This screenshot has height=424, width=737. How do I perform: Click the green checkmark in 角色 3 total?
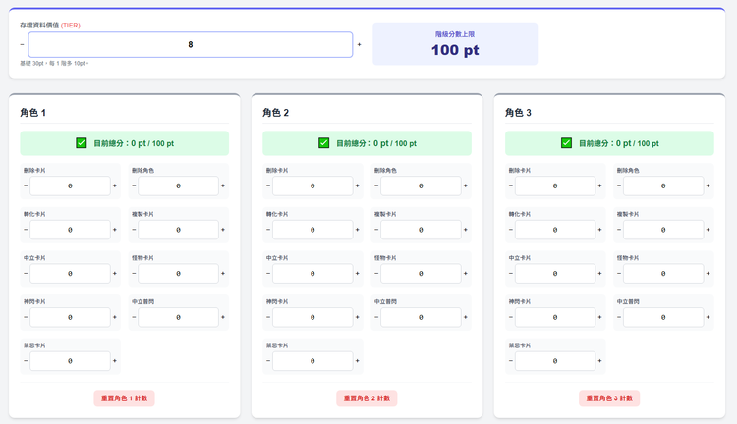point(567,143)
